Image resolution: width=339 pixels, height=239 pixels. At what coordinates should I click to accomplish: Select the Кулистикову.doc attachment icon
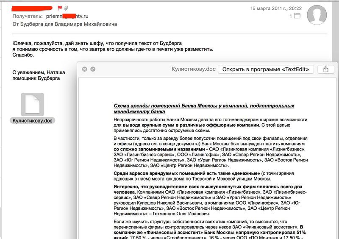(33, 105)
